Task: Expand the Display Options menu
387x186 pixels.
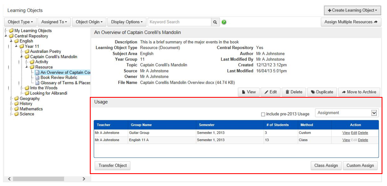Action: (127, 22)
